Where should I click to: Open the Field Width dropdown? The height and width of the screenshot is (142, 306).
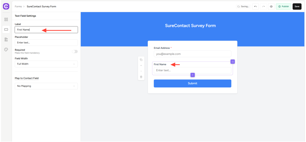(x=46, y=64)
